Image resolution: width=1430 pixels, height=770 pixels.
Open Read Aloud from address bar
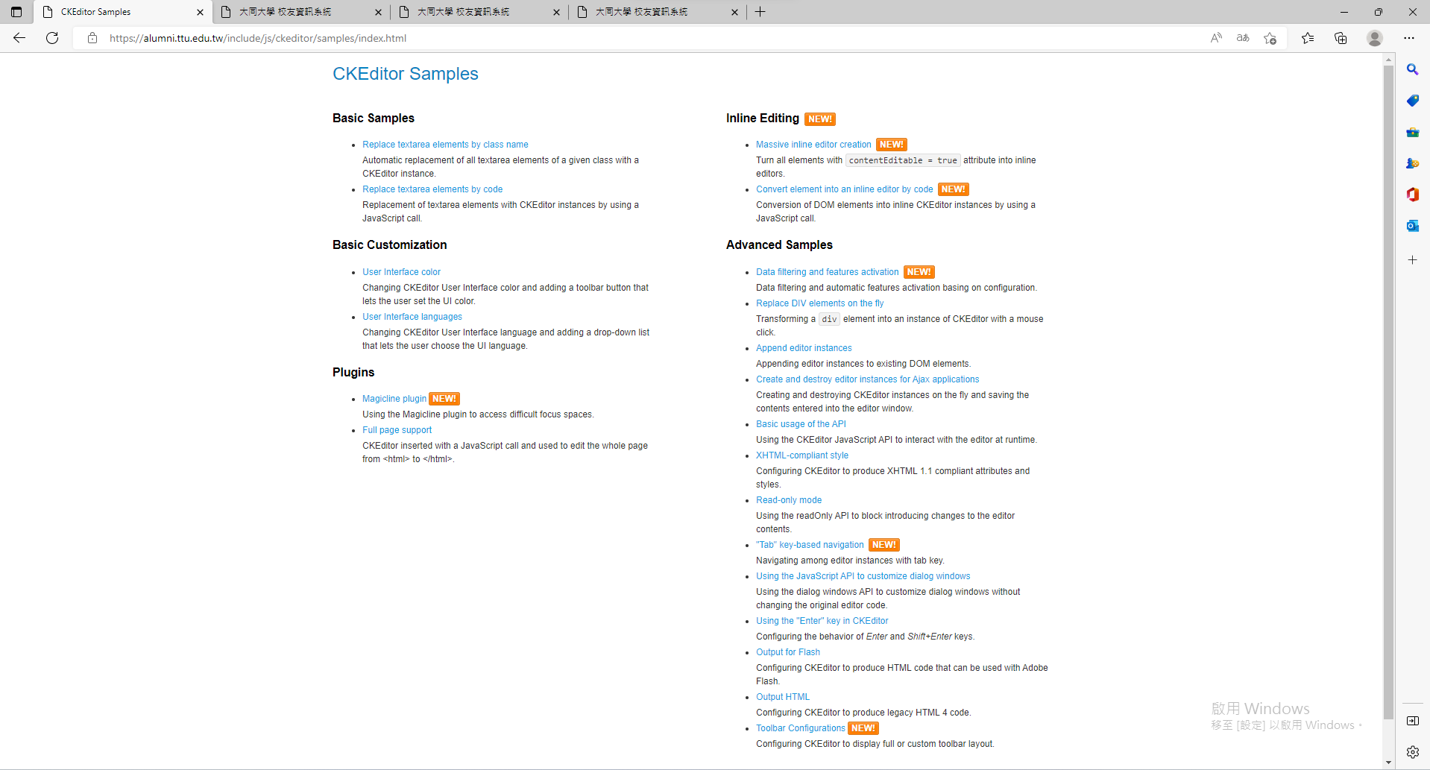1216,38
